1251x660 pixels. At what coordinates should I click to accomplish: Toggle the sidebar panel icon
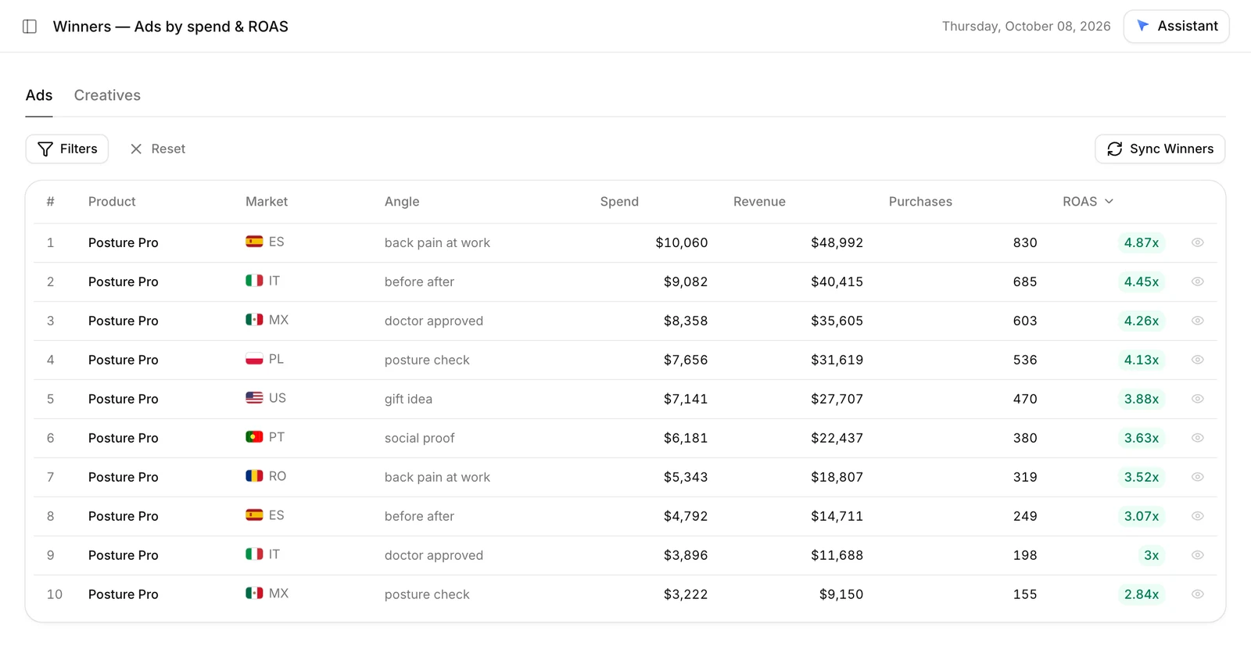tap(30, 27)
